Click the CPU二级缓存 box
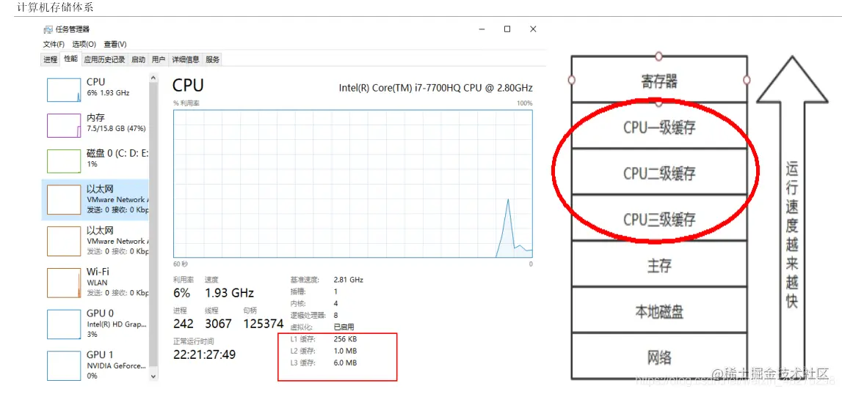 tap(659, 172)
